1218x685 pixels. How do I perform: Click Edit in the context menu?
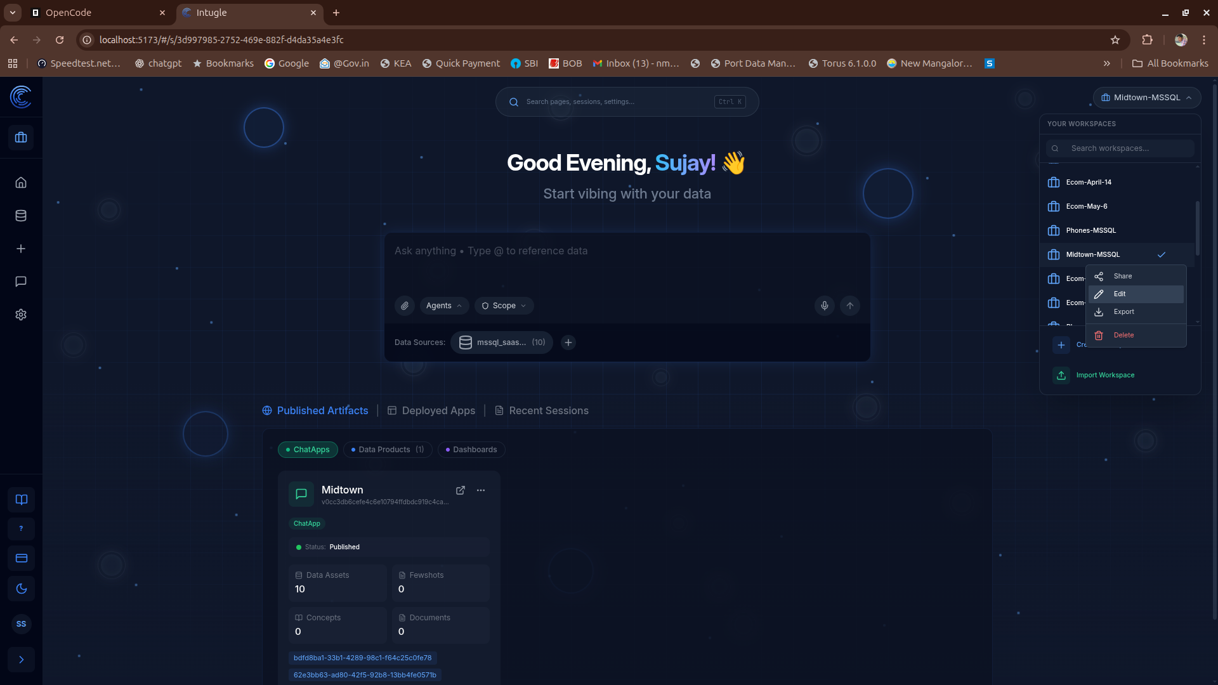click(1136, 294)
